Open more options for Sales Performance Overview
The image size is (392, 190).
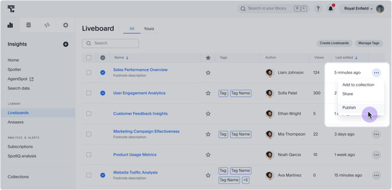pos(376,73)
